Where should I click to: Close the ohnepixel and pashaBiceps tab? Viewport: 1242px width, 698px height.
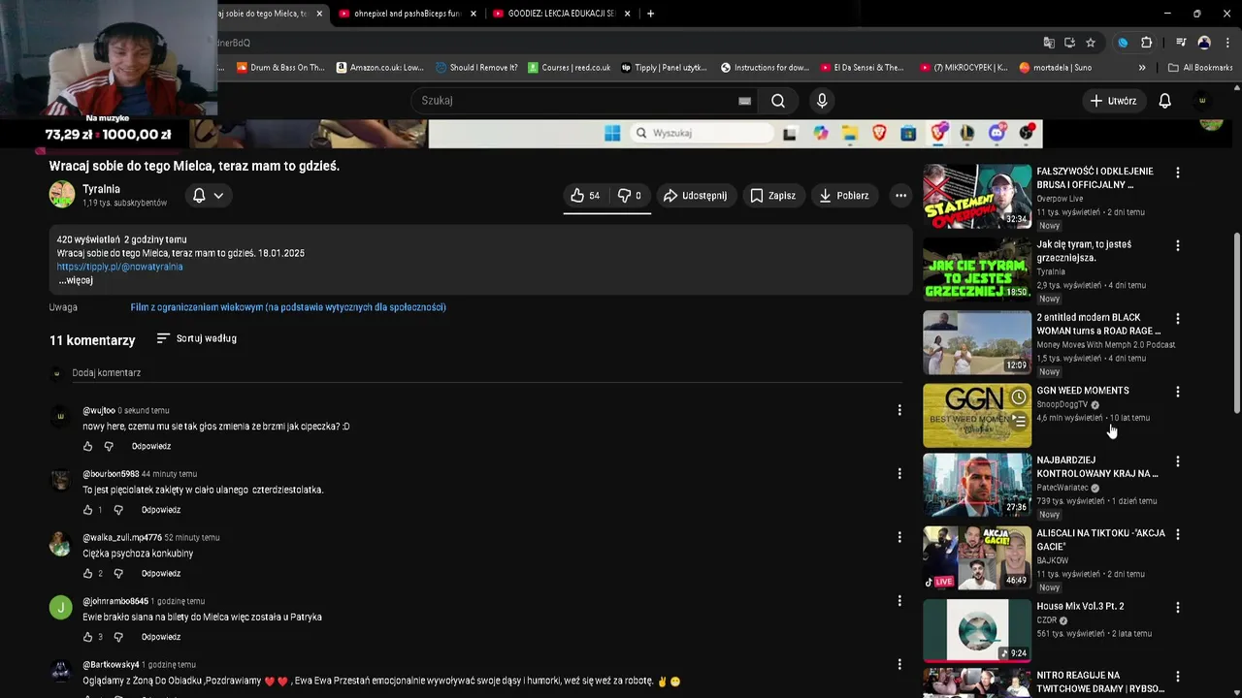click(x=474, y=14)
